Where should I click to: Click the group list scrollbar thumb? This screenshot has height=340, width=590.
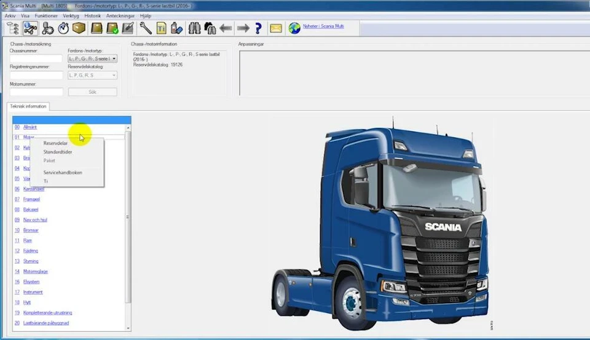[x=128, y=217]
